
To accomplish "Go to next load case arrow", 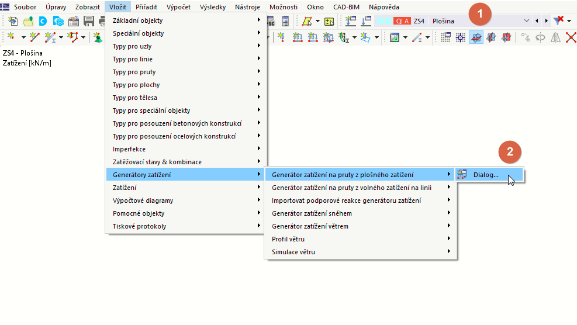I will (x=547, y=21).
